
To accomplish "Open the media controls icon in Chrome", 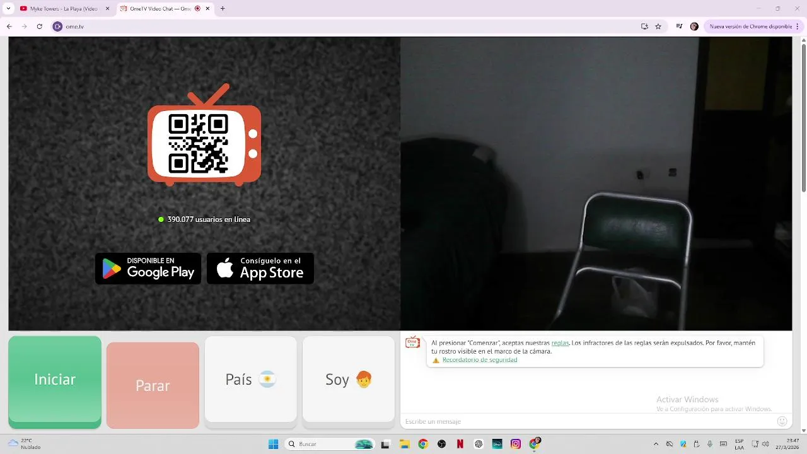I will [679, 26].
